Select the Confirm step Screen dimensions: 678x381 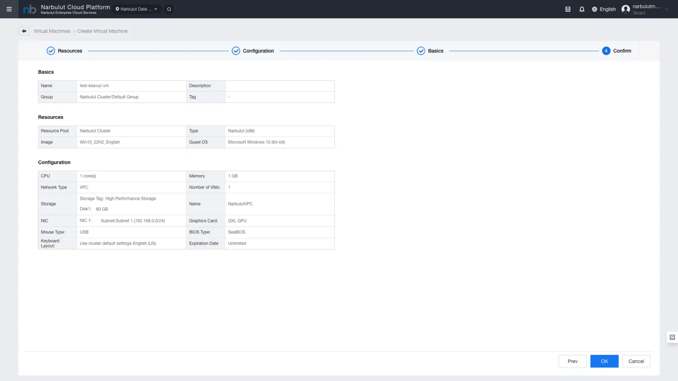[616, 51]
